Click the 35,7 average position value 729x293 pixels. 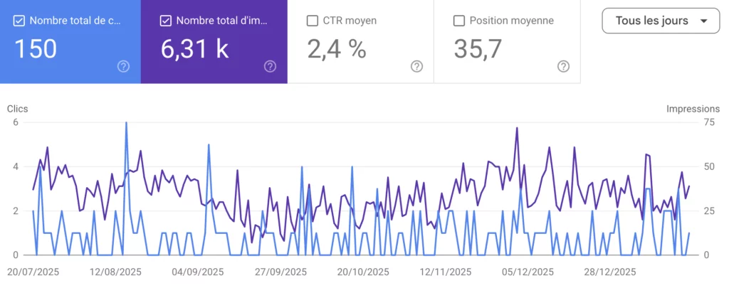[478, 49]
